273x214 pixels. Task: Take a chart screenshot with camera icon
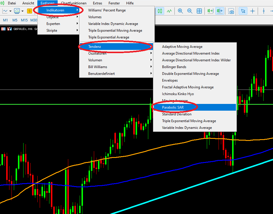(x=232, y=11)
